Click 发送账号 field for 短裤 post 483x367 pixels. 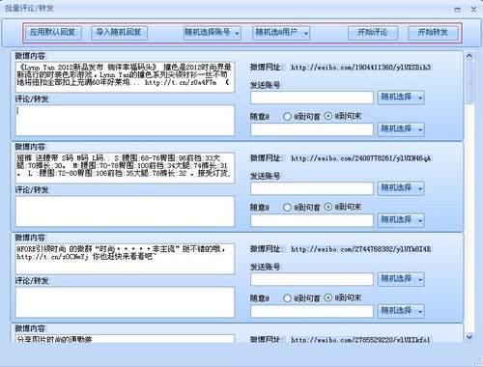pyautogui.click(x=312, y=188)
